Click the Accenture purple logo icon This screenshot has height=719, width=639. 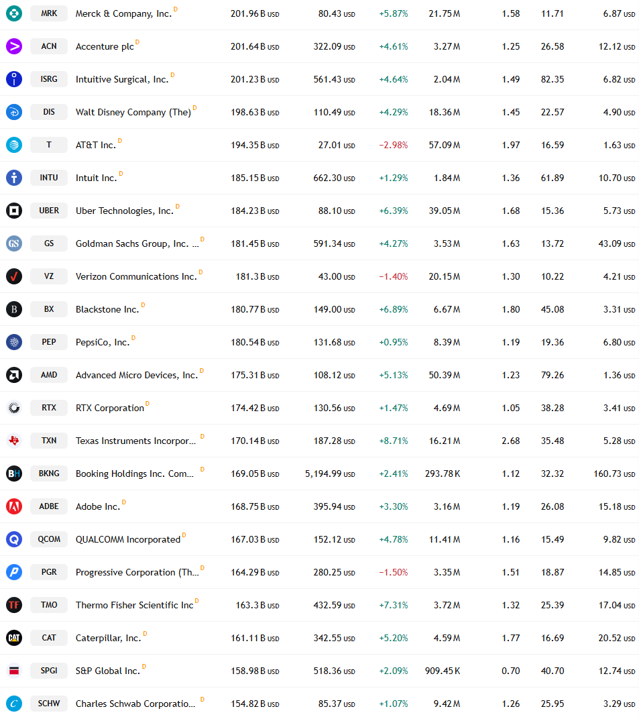click(14, 46)
